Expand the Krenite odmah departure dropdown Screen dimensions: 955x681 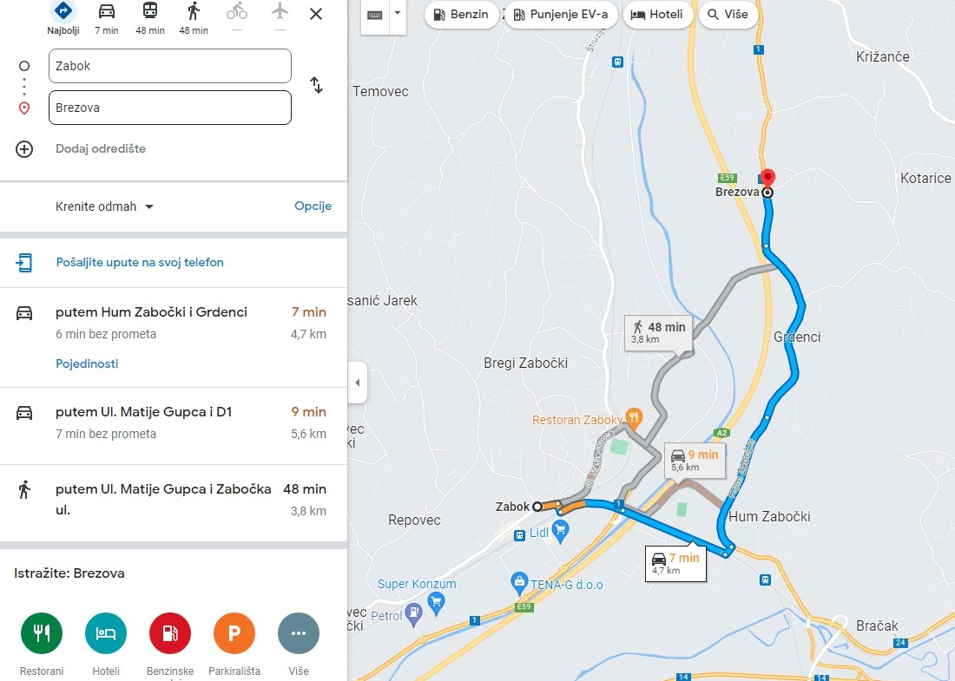coord(104,206)
